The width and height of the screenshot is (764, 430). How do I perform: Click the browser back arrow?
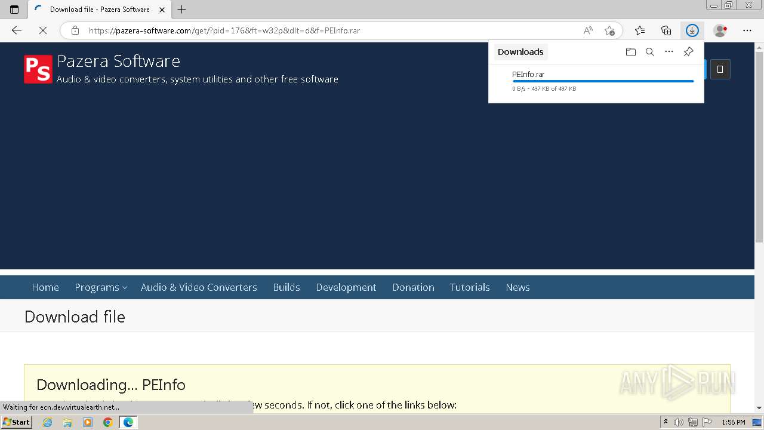[17, 30]
